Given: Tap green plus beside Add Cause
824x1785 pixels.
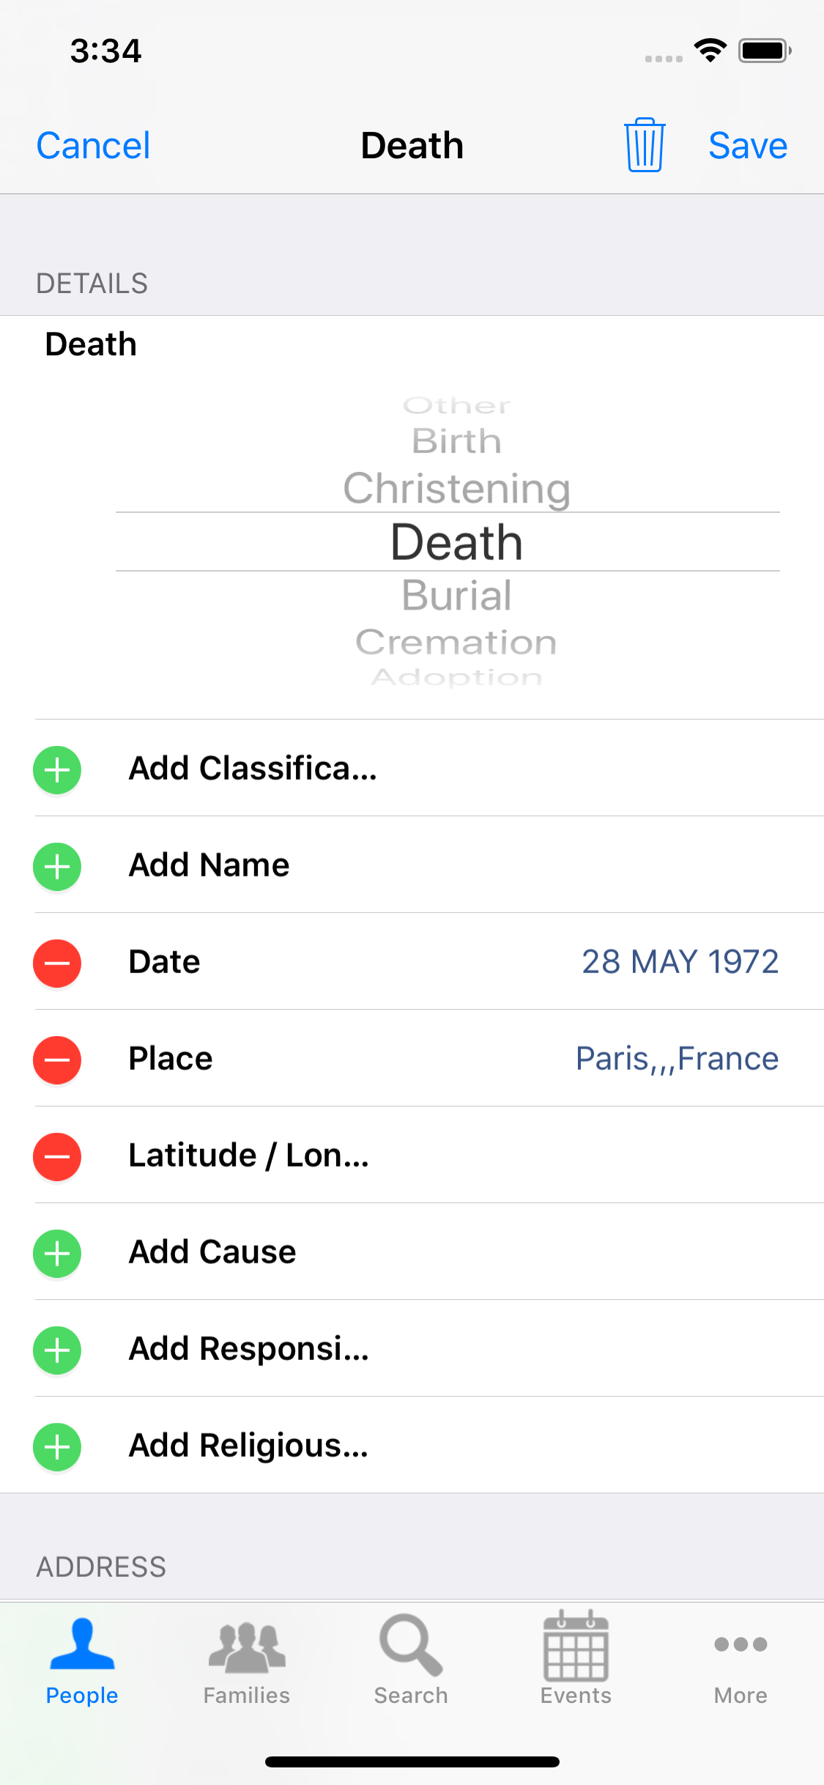Looking at the screenshot, I should click(57, 1253).
